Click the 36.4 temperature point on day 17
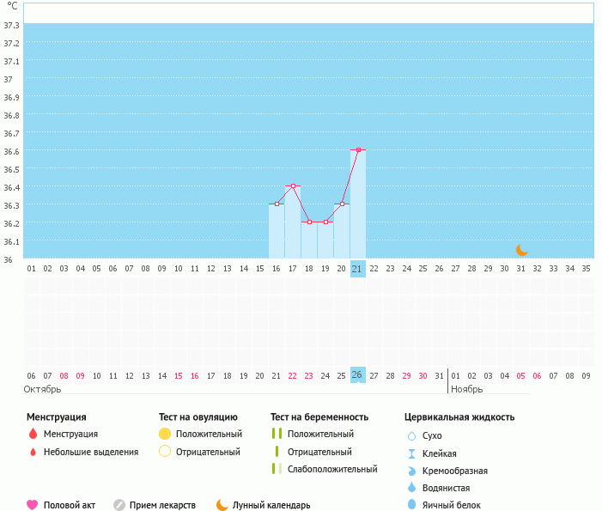 pos(293,186)
